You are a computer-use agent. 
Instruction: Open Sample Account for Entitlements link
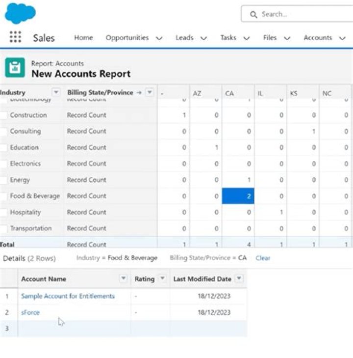click(x=68, y=296)
